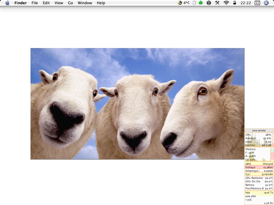Screen dimensions: 274x205
Task: Open the Apple menu
Action: [x=7, y=3]
